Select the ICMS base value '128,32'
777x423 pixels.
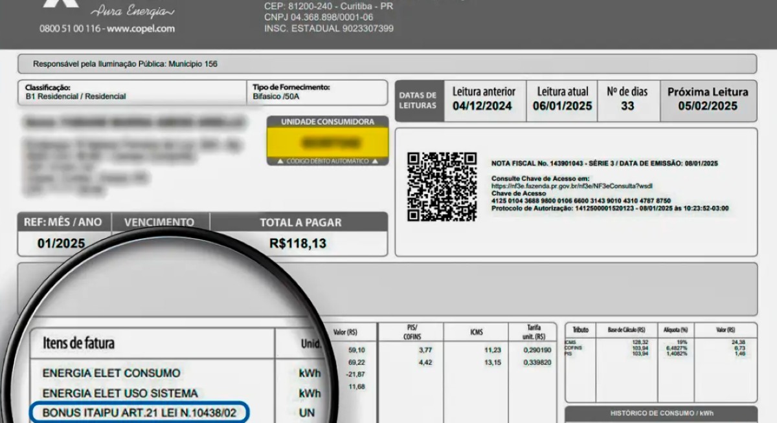tap(639, 343)
